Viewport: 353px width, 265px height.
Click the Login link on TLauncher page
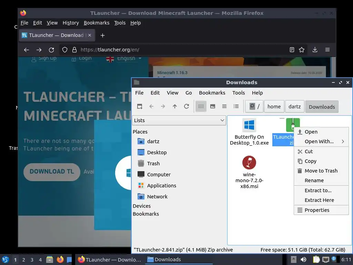pos(82,59)
